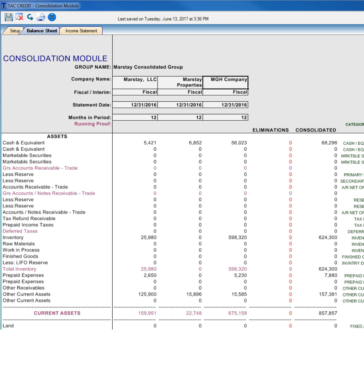The height and width of the screenshot is (366, 364).
Task: Click the Fiscal cell under Marstay Properties
Action: pos(180,92)
